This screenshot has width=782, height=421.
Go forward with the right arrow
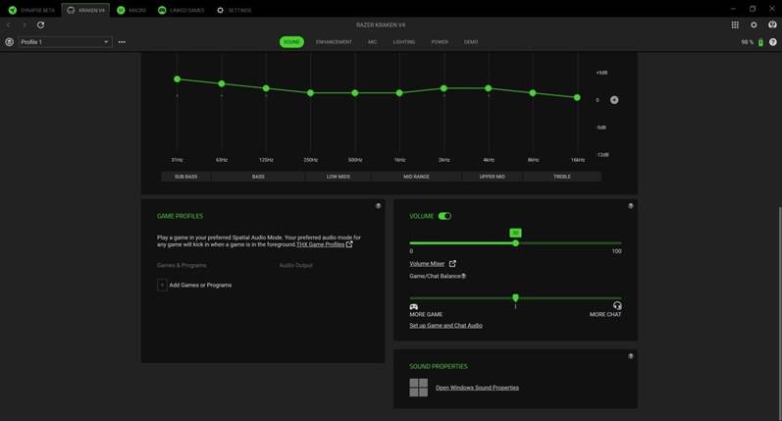click(24, 25)
